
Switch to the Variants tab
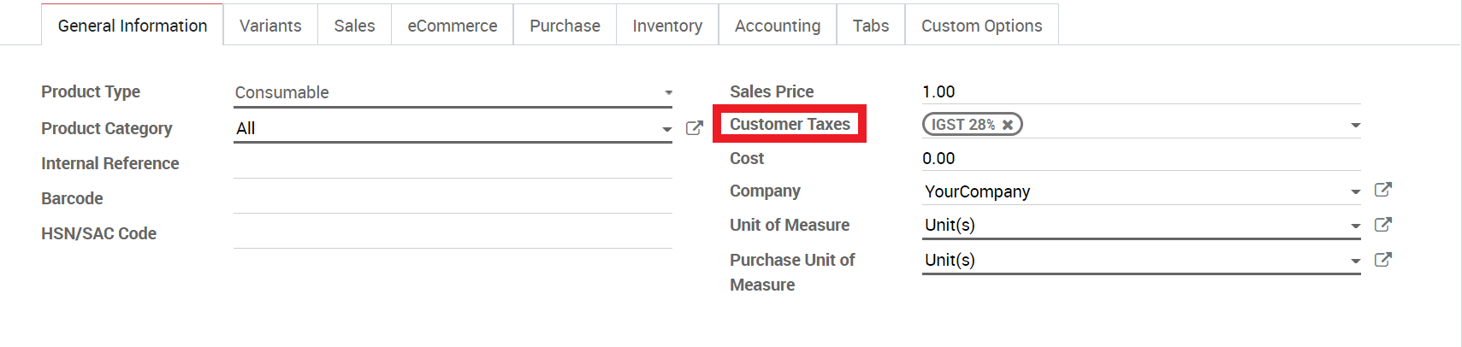click(270, 26)
